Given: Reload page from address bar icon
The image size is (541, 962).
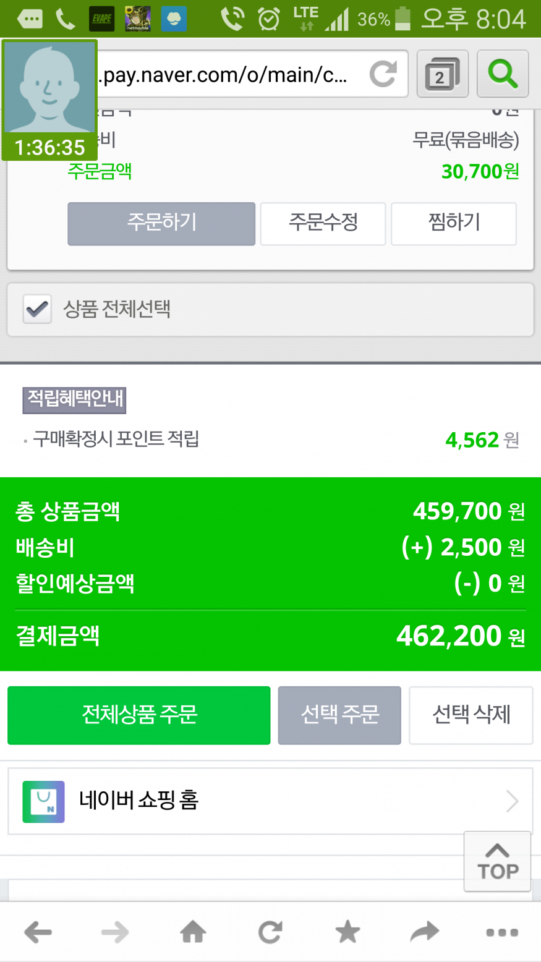Looking at the screenshot, I should (383, 75).
